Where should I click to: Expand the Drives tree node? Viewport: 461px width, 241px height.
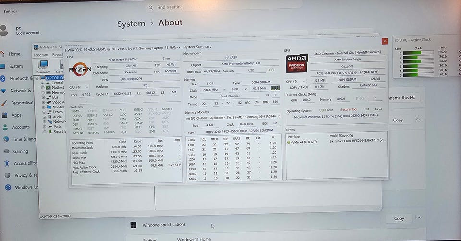44,112
